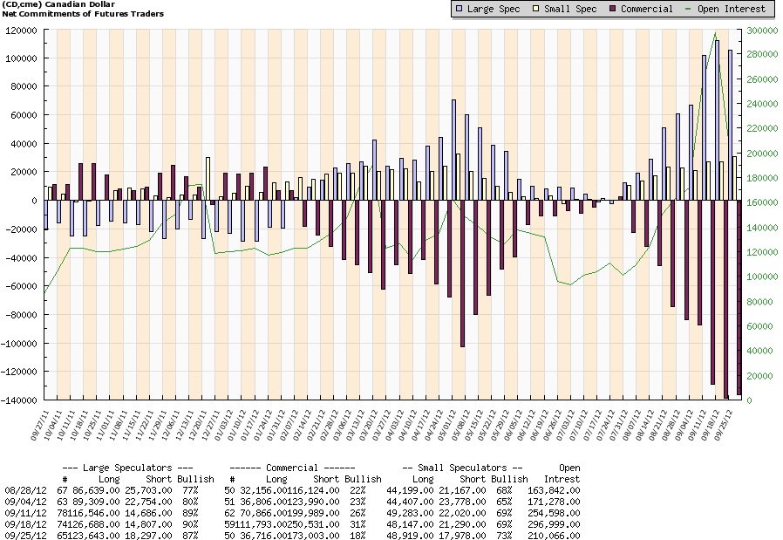Viewport: 783px width, 540px height.
Task: Click the tall Small Spec bar at 12/20/11
Action: point(208,179)
